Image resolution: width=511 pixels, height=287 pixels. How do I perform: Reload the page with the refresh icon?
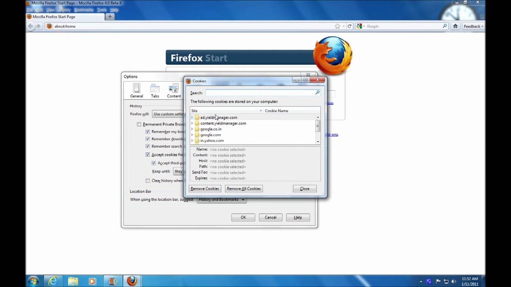click(349, 26)
